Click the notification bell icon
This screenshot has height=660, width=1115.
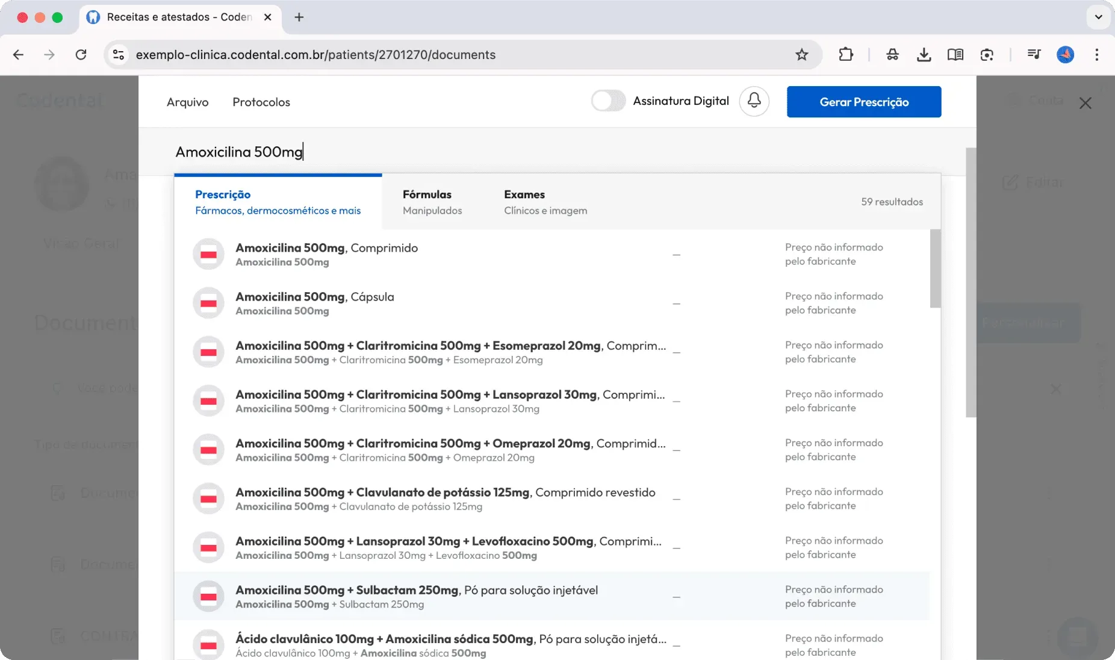754,101
